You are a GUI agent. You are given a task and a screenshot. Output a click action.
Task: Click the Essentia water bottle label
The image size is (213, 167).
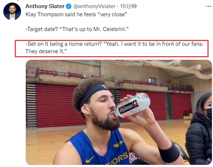128,107
